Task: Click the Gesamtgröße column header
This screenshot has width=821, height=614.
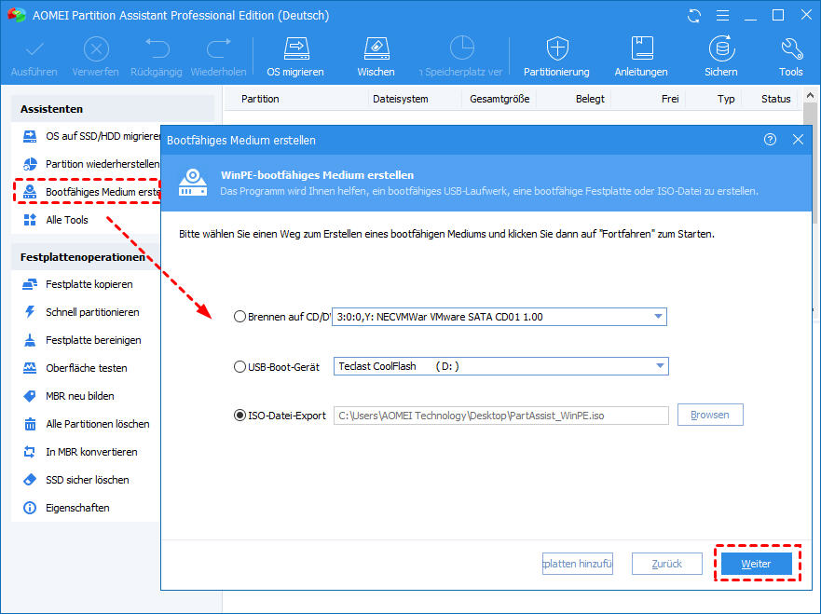Action: 499,99
